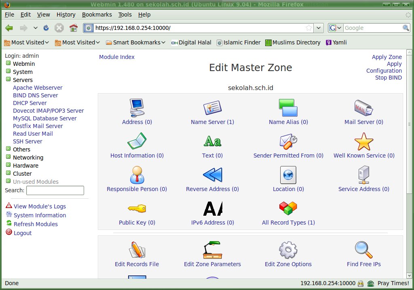
Task: Open the Tools menu
Action: [125, 15]
